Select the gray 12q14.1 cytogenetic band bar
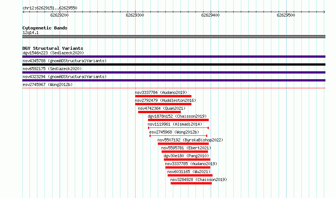336x198 pixels. pos(174,37)
